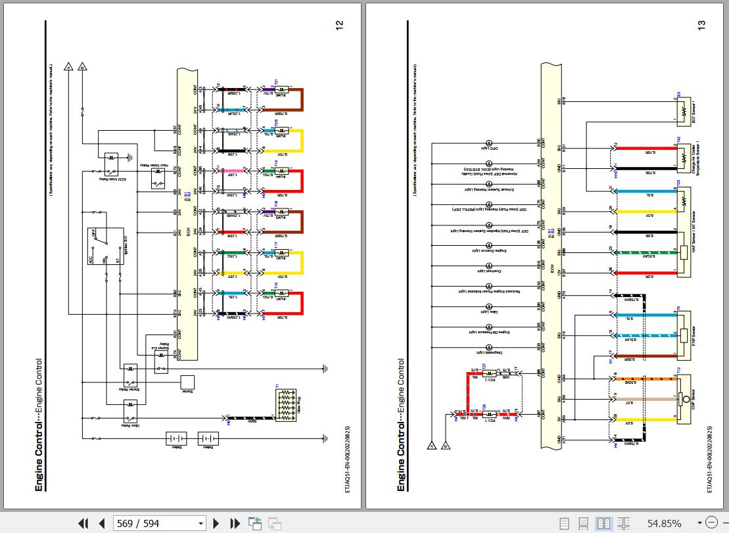Click the page number 12 on the left page

(x=339, y=26)
